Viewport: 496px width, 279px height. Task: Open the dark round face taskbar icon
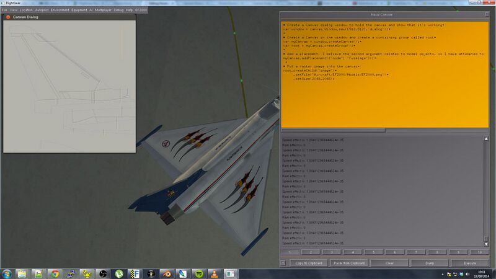pyautogui.click(x=151, y=273)
